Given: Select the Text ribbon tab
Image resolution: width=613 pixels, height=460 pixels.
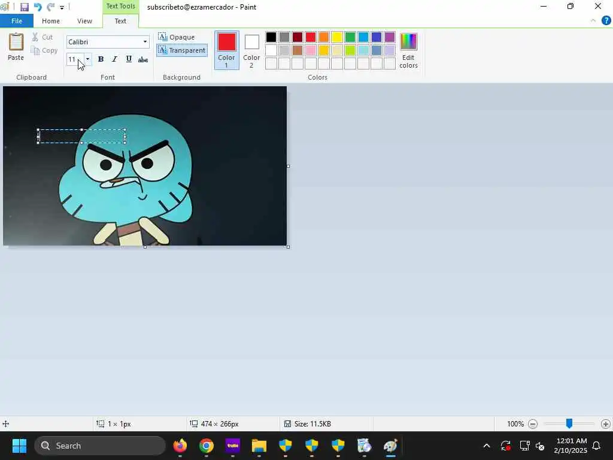Looking at the screenshot, I should click(x=120, y=21).
